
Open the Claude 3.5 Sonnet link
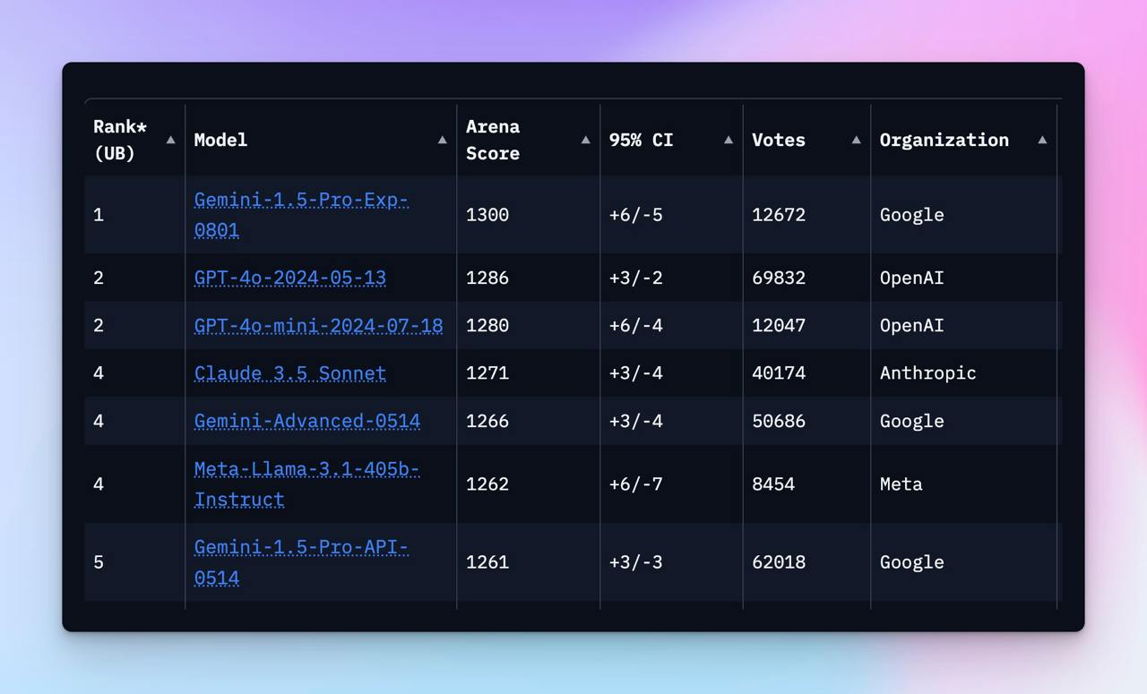[x=290, y=373]
